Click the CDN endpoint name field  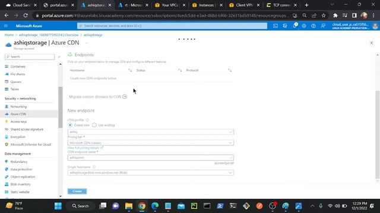(151, 158)
